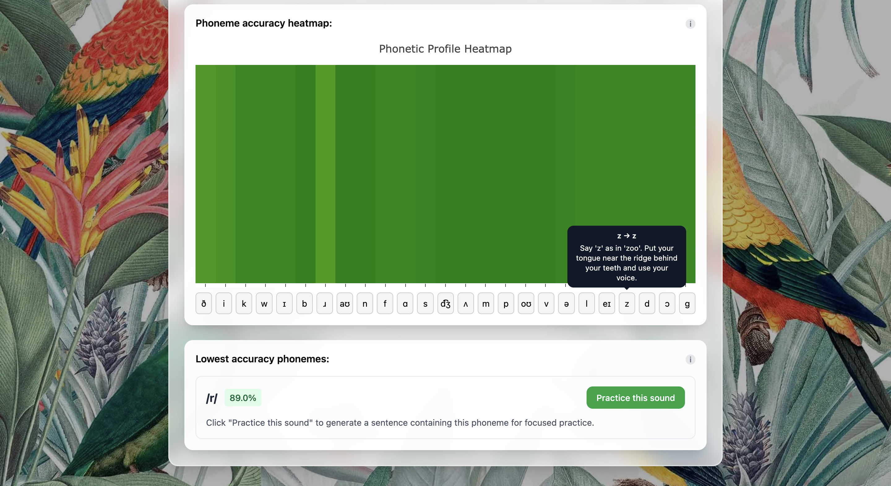Click the lowest accuracy phonemes info icon

(x=690, y=359)
